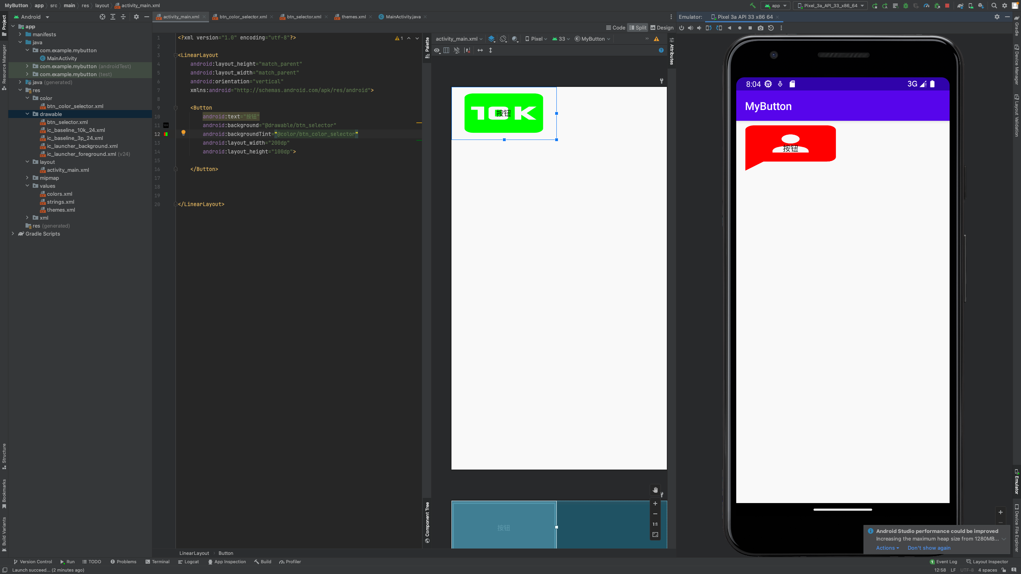This screenshot has height=574, width=1021.
Task: Select the green 10K button in design preview
Action: tap(503, 113)
